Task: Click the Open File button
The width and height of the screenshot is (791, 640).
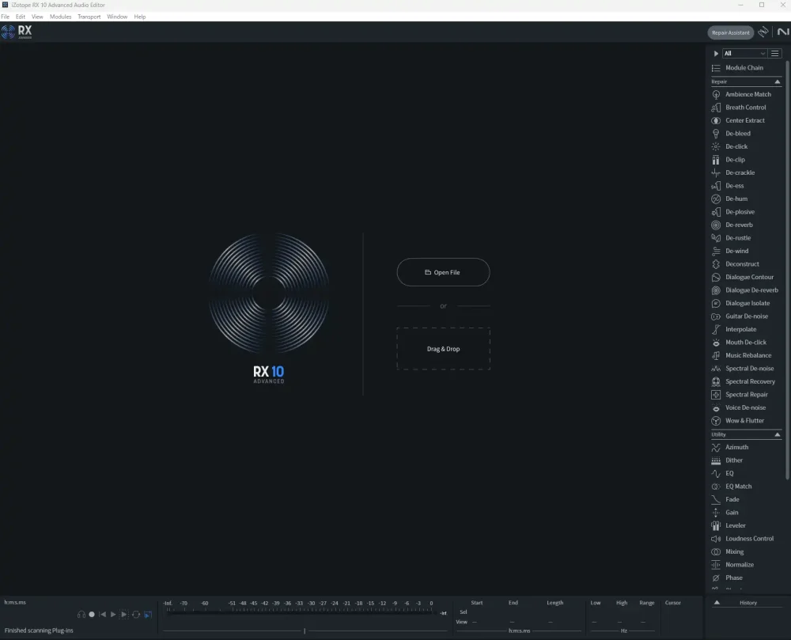Action: (x=443, y=272)
